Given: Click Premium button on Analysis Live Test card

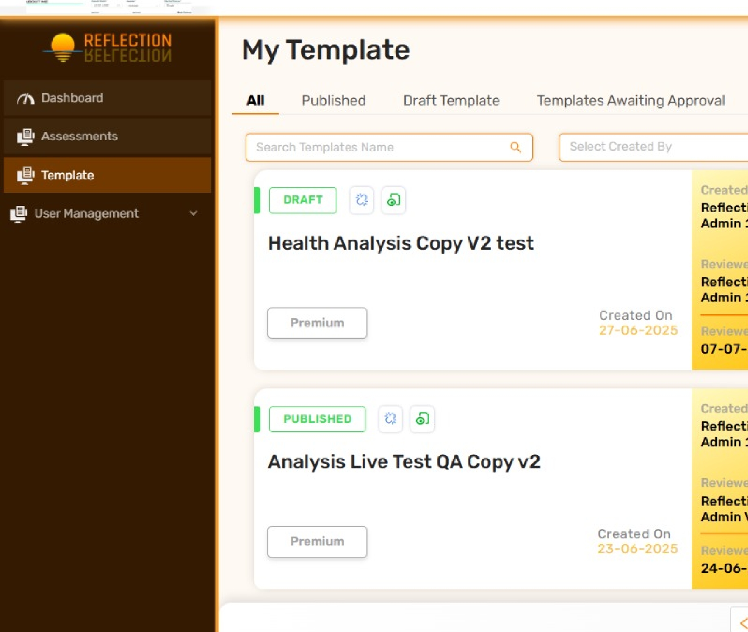Looking at the screenshot, I should point(317,542).
